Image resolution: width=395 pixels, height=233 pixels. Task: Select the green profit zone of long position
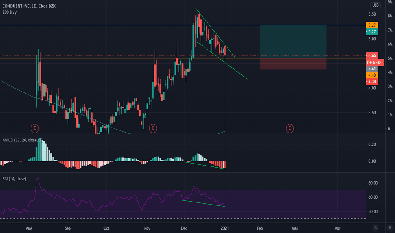click(x=293, y=42)
